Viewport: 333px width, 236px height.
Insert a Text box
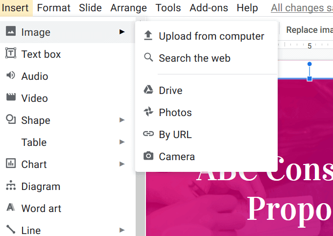pos(41,54)
